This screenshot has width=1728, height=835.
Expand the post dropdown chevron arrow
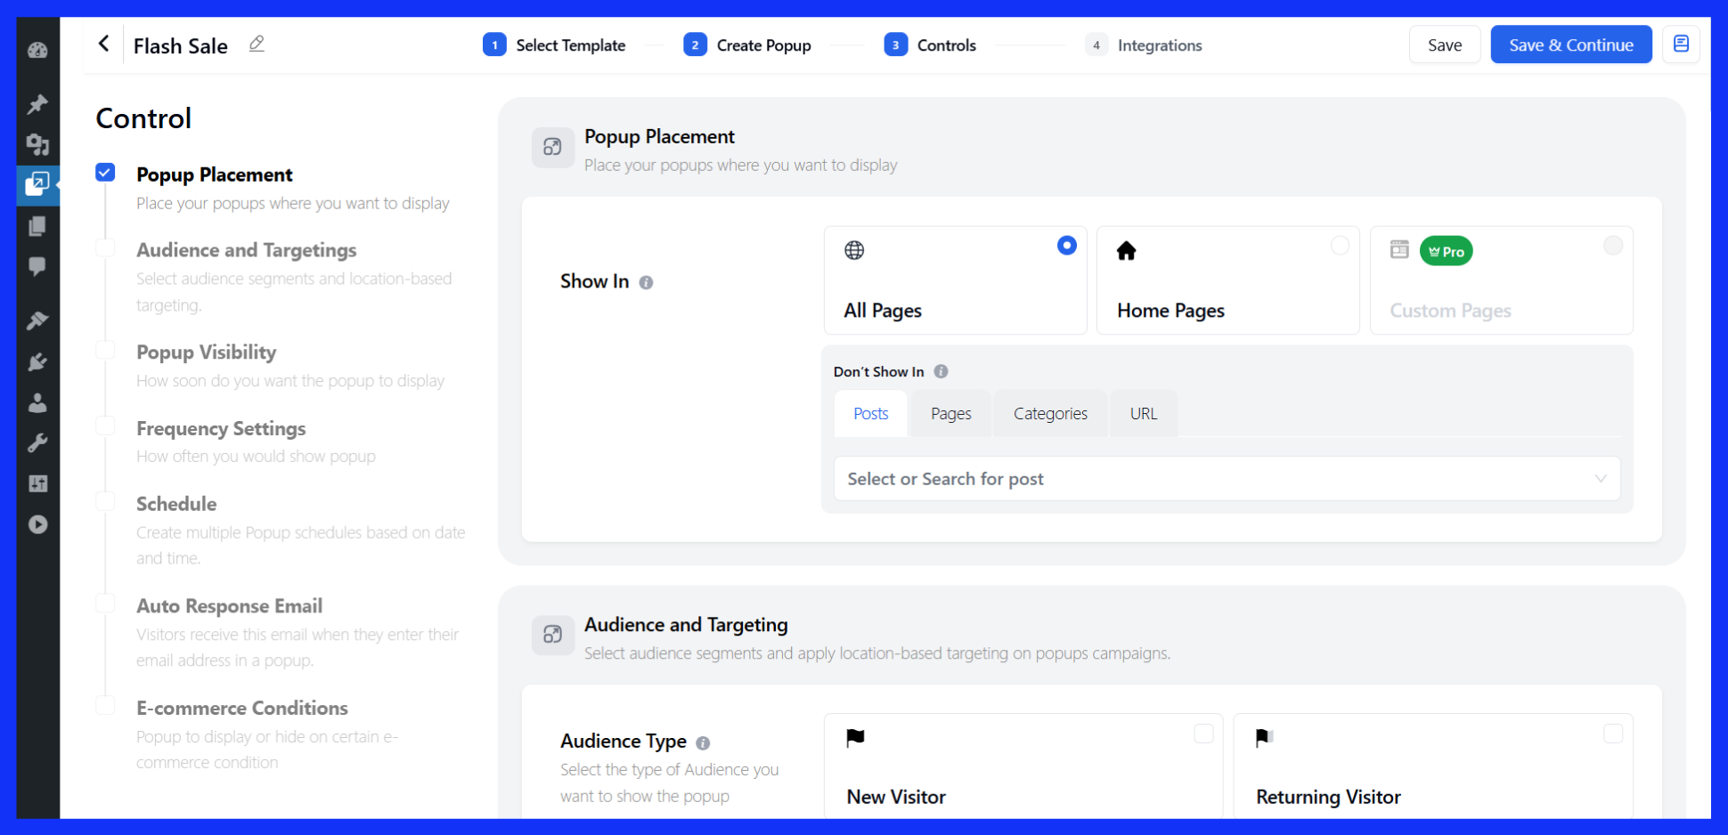[x=1601, y=479]
